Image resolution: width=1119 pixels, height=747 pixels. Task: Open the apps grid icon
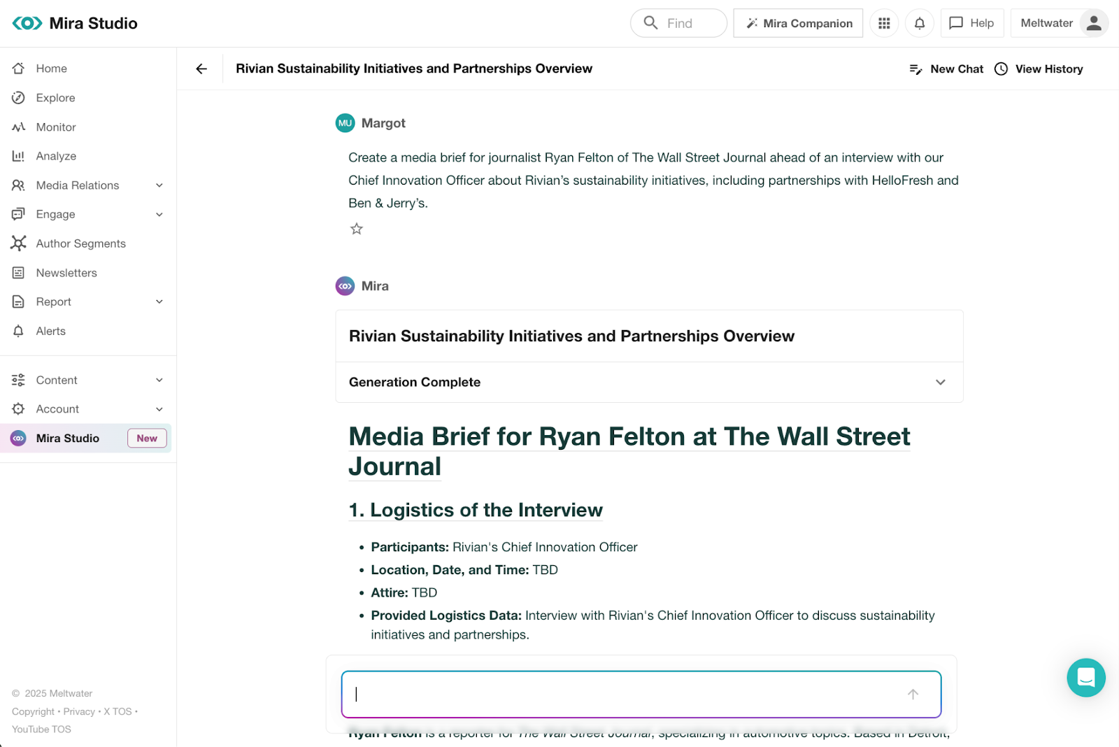coord(884,23)
